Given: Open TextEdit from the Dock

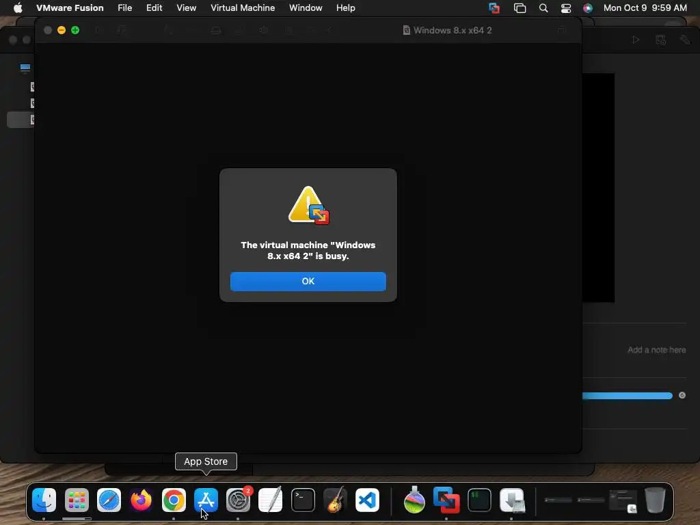Looking at the screenshot, I should click(271, 500).
